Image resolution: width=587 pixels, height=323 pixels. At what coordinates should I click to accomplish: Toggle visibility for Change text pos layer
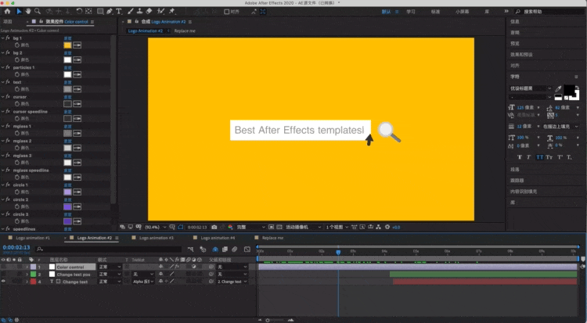click(3, 275)
